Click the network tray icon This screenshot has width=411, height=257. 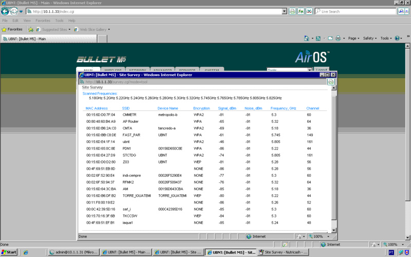401,252
